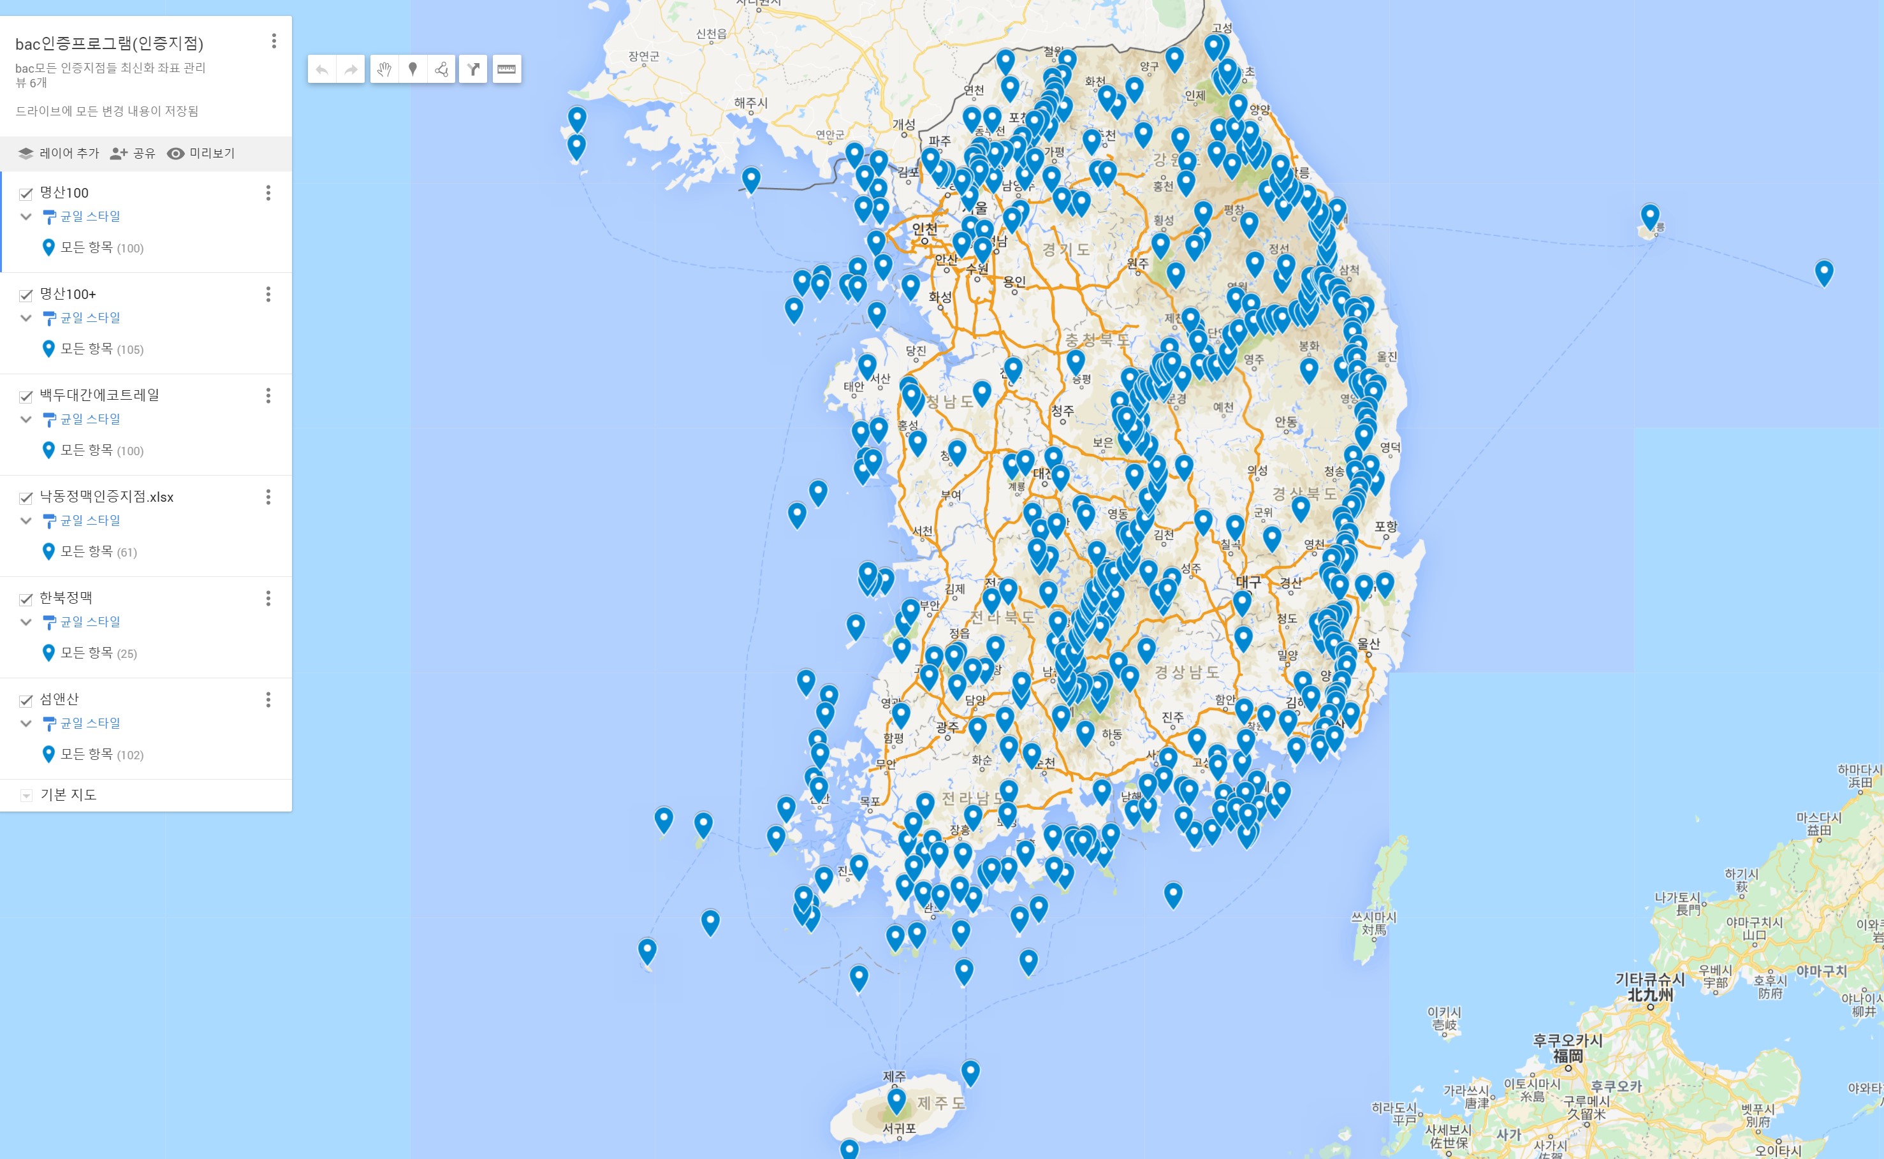Select the add directions tool
Screen dimensions: 1884x1159
click(x=474, y=69)
